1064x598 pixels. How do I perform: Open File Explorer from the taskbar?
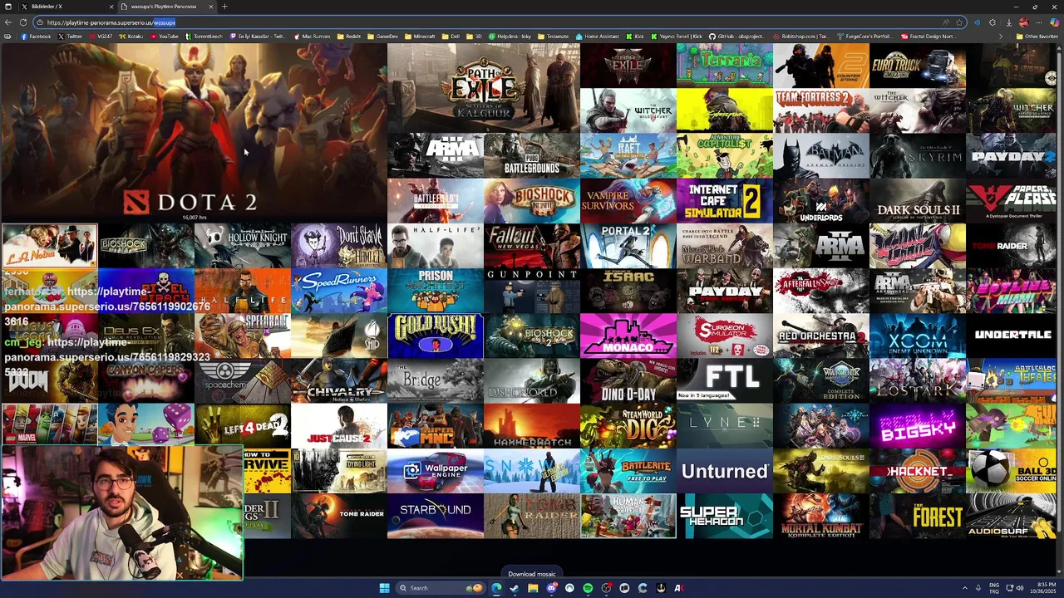[533, 588]
